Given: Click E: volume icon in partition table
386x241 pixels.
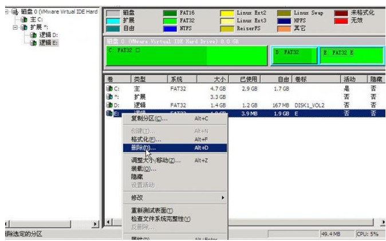Looking at the screenshot, I should pos(109,113).
